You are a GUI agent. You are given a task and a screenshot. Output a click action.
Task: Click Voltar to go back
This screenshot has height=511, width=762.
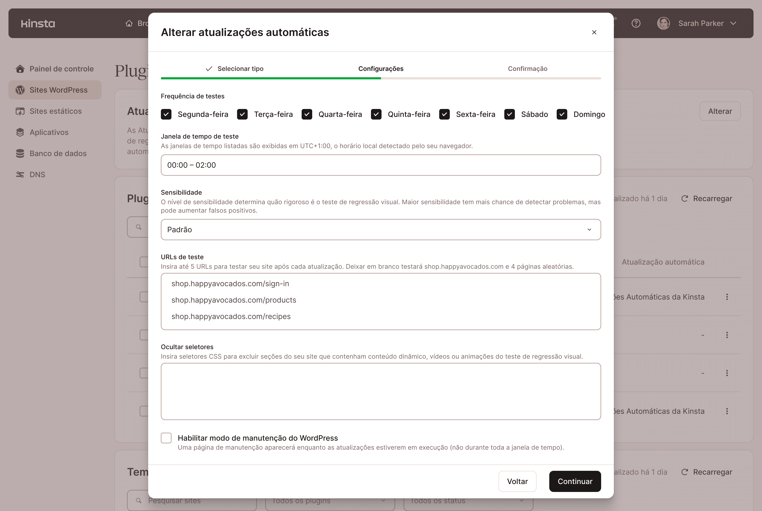point(517,481)
